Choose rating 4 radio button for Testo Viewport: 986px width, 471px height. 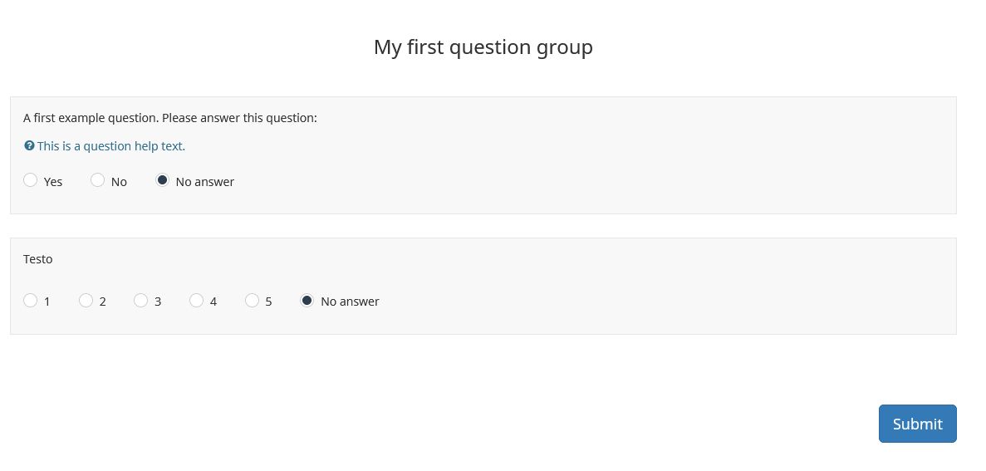click(x=197, y=301)
